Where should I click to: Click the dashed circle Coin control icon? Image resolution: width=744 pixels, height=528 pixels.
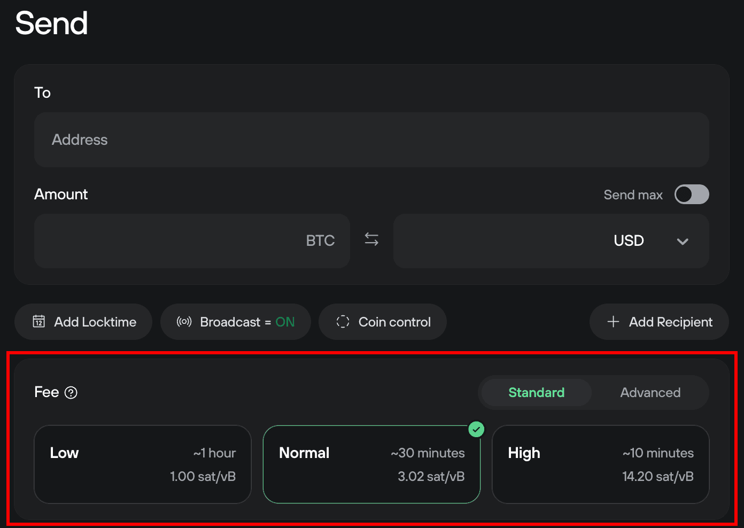(343, 322)
